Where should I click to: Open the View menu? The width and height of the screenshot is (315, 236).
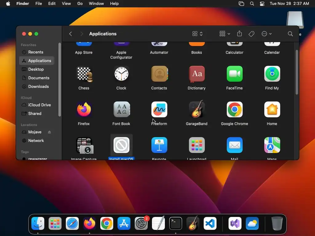coord(66,4)
